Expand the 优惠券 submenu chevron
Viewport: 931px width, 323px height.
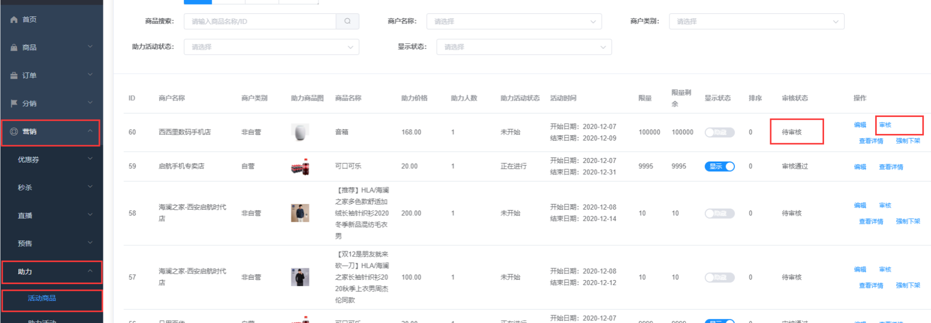(x=90, y=159)
